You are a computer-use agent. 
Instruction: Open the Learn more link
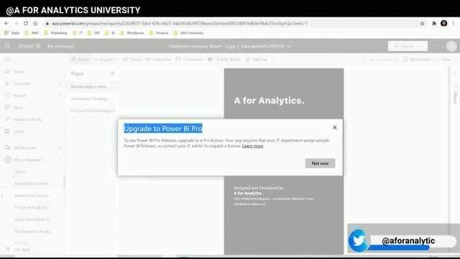(x=252, y=146)
